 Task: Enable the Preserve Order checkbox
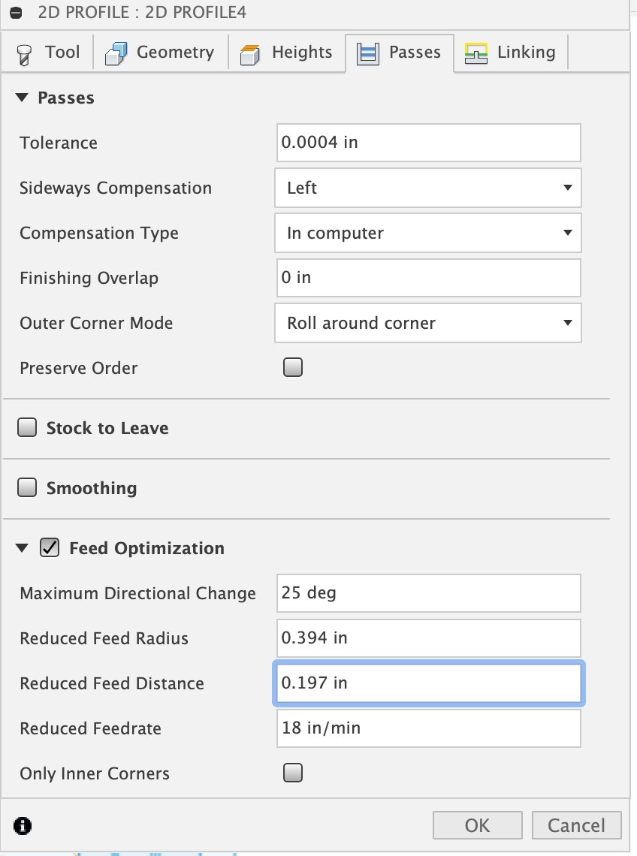[293, 367]
